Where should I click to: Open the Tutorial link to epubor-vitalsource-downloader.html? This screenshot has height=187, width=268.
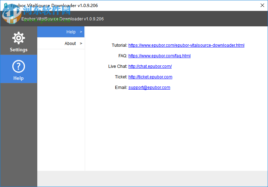click(186, 45)
